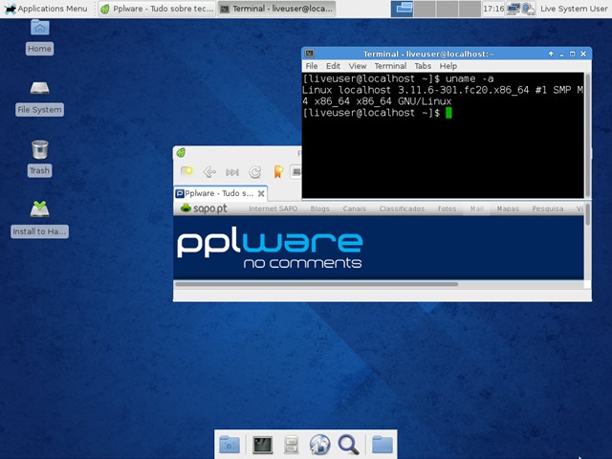Viewport: 612px width, 459px height.
Task: Open Tabs menu in Terminal
Action: [423, 66]
